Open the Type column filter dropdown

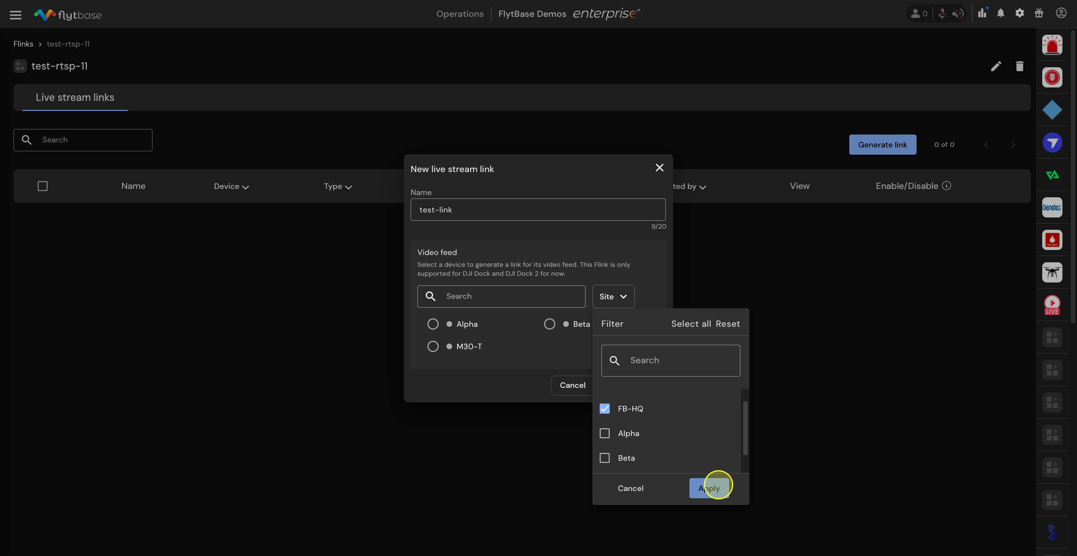tap(338, 187)
